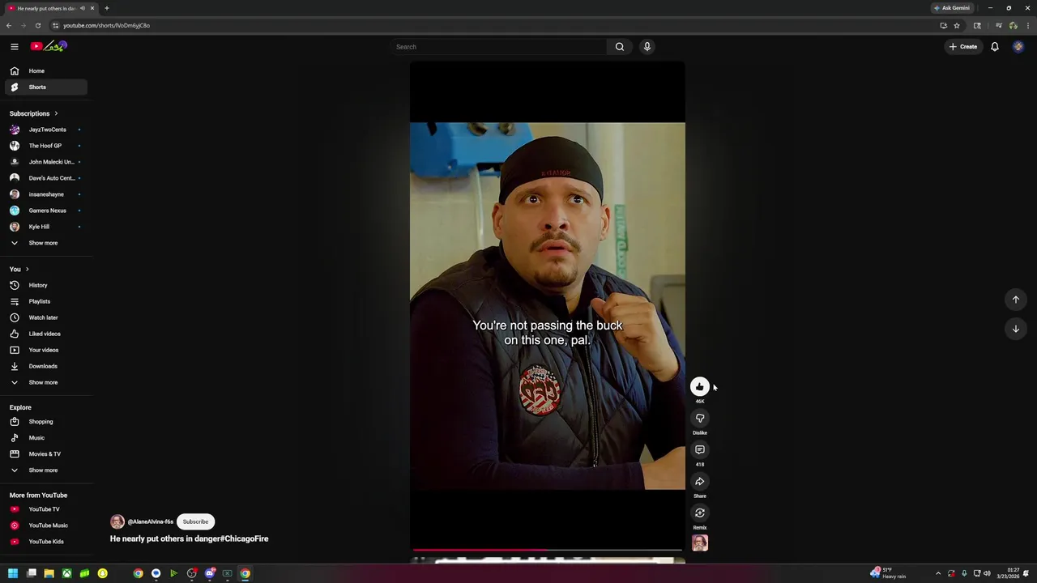The width and height of the screenshot is (1037, 583).
Task: Expand the Subscriptions section header
Action: tap(33, 113)
